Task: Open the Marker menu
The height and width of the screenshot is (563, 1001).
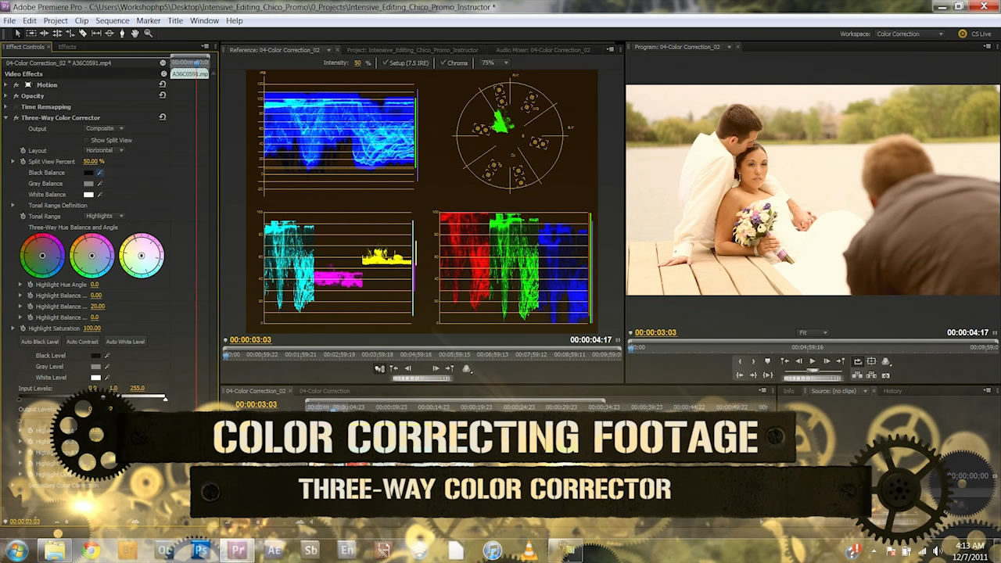Action: point(149,20)
